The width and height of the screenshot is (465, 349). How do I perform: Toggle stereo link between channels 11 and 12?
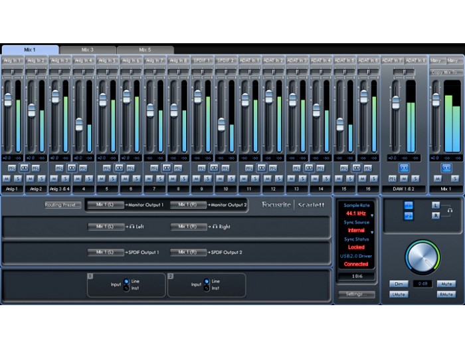(261, 168)
